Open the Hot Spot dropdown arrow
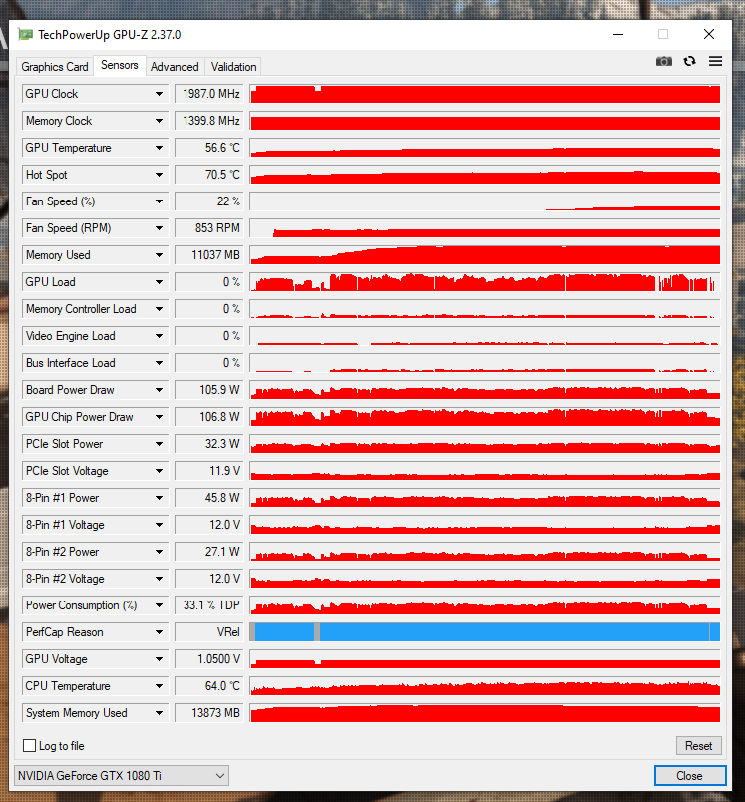Viewport: 745px width, 802px height. [159, 175]
